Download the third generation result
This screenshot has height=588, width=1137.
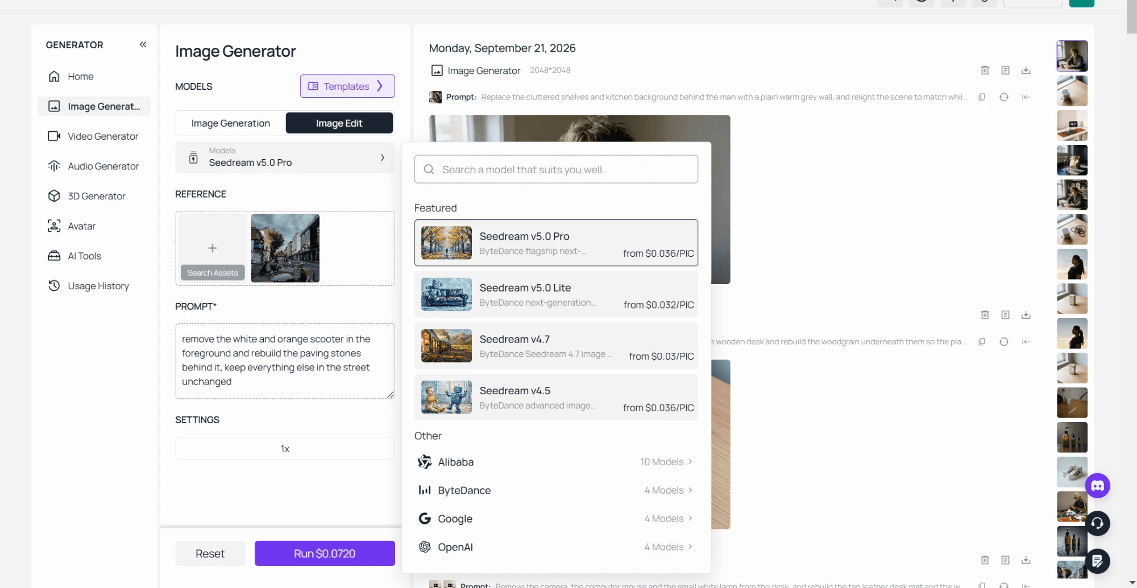coord(1026,560)
